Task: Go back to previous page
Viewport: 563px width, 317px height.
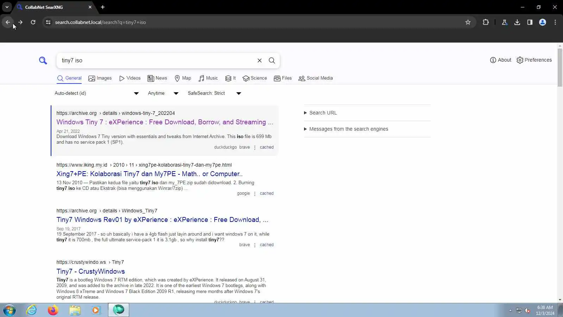Action: coord(8,22)
